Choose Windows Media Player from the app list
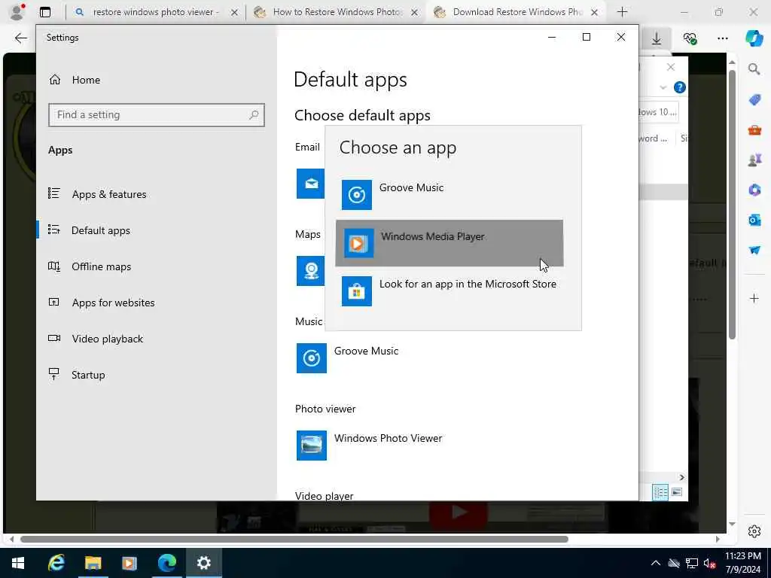 pos(449,243)
